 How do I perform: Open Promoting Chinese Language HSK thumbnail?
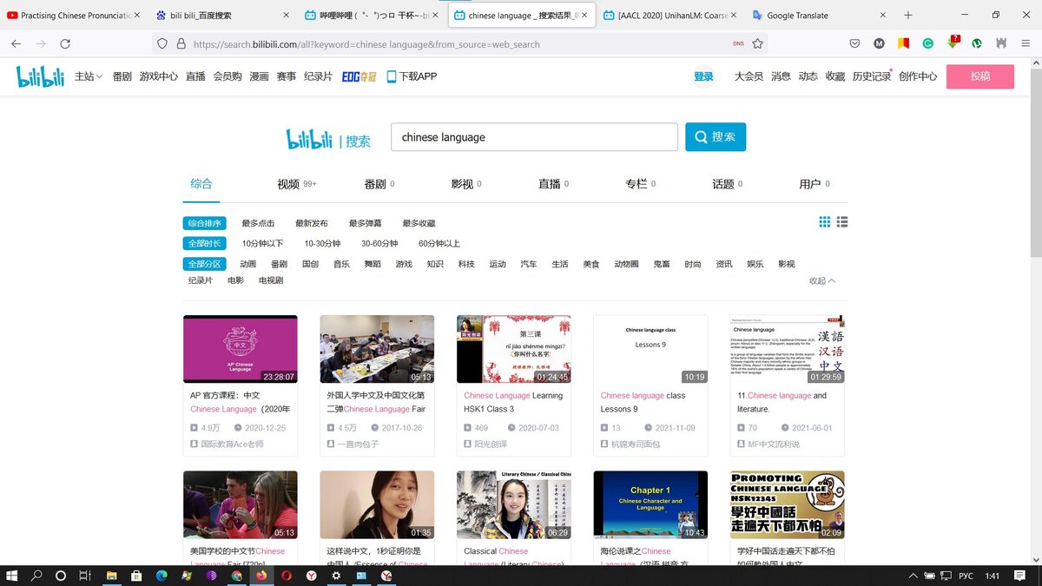coord(788,505)
